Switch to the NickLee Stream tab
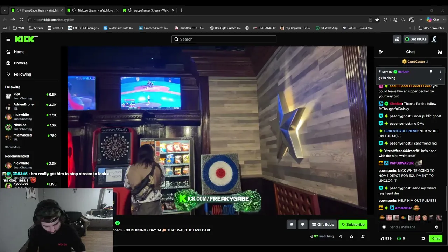 (x=93, y=10)
